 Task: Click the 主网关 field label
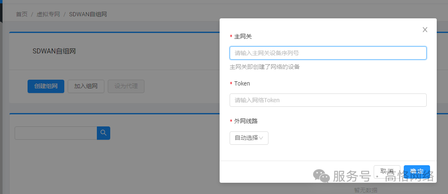(243, 37)
